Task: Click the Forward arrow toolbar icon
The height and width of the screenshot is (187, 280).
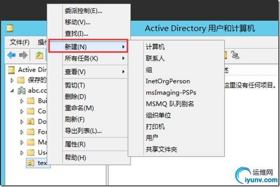Action: pyautogui.click(x=23, y=55)
